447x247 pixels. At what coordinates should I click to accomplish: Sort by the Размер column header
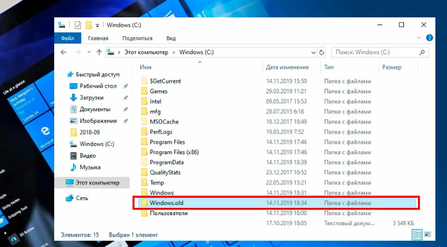click(x=392, y=67)
